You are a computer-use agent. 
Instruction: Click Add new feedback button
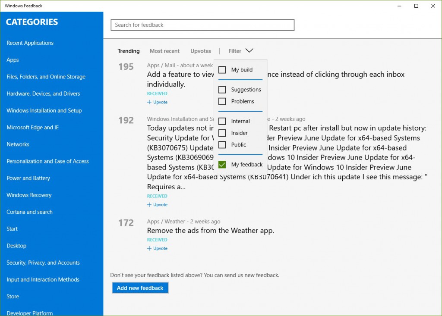click(x=140, y=288)
